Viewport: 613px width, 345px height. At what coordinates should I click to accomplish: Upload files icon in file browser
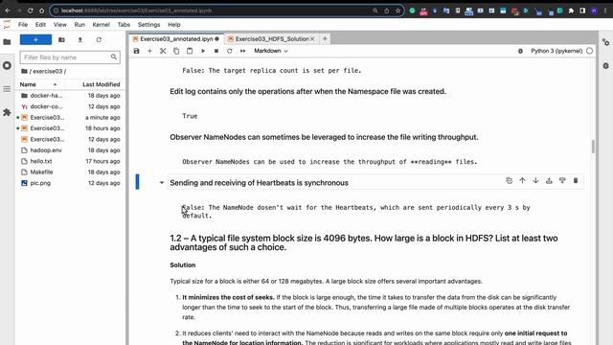tap(80, 40)
